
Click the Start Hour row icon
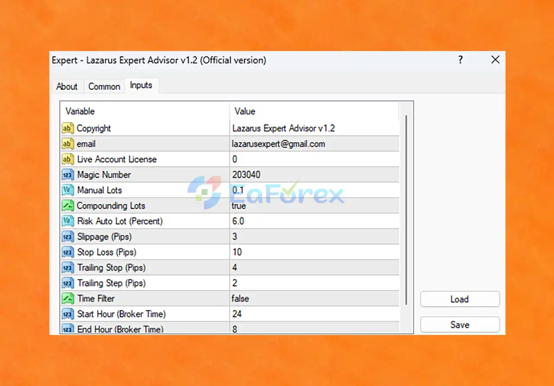68,314
